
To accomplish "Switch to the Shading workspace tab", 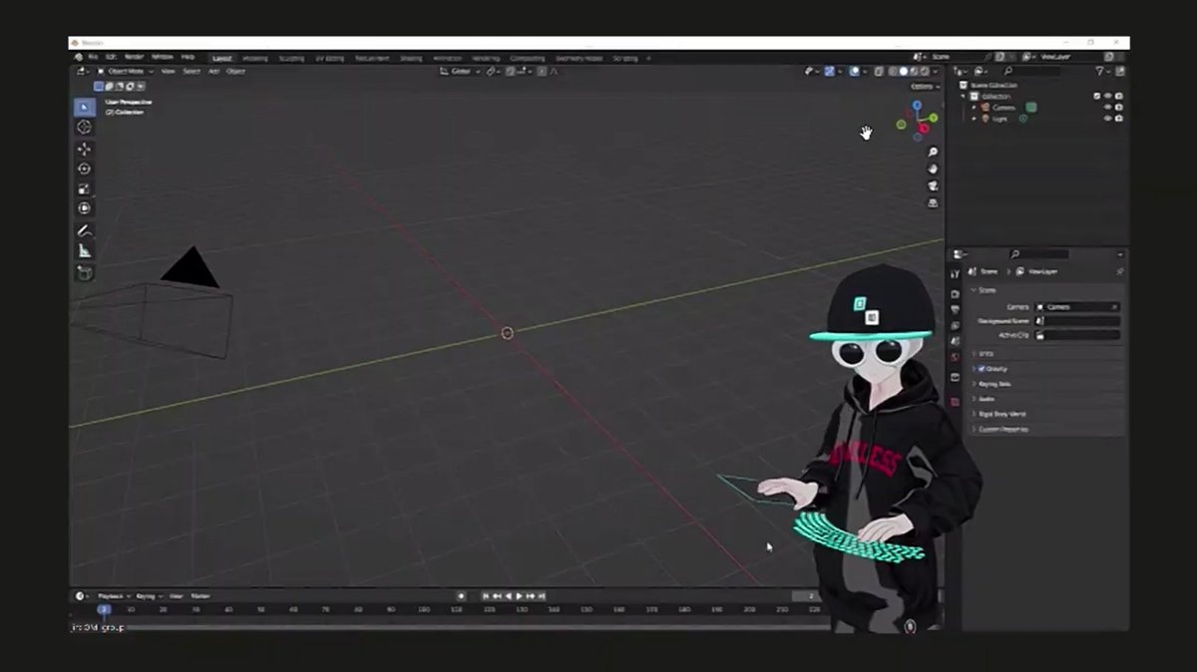I will (x=411, y=59).
